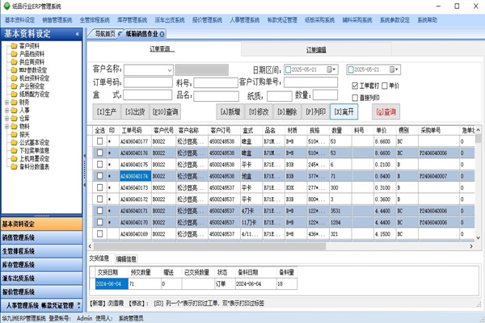Open the 纸质配方设定 folder item

[33, 94]
